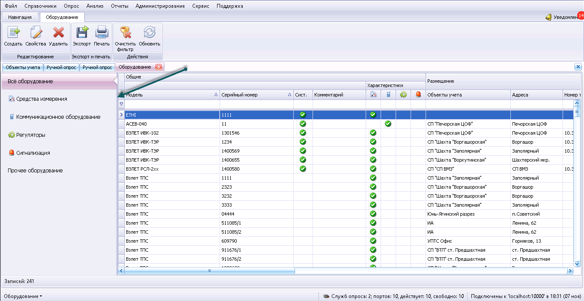
Task: Click the Адреса column header
Action: tap(536, 95)
